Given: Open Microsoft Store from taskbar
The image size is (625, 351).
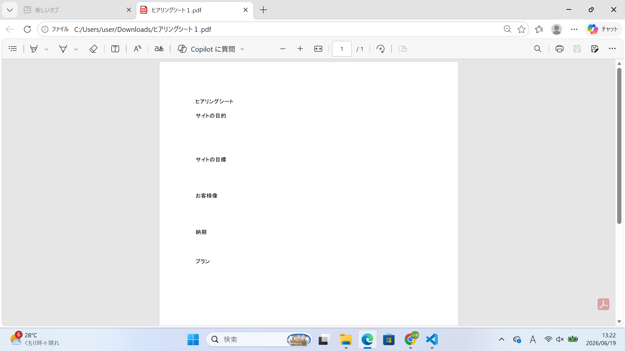Looking at the screenshot, I should coord(389,340).
